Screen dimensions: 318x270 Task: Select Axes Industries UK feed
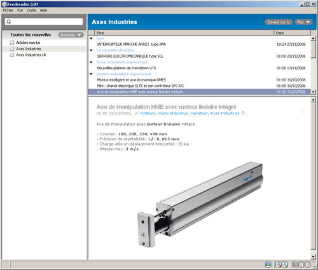point(31,55)
